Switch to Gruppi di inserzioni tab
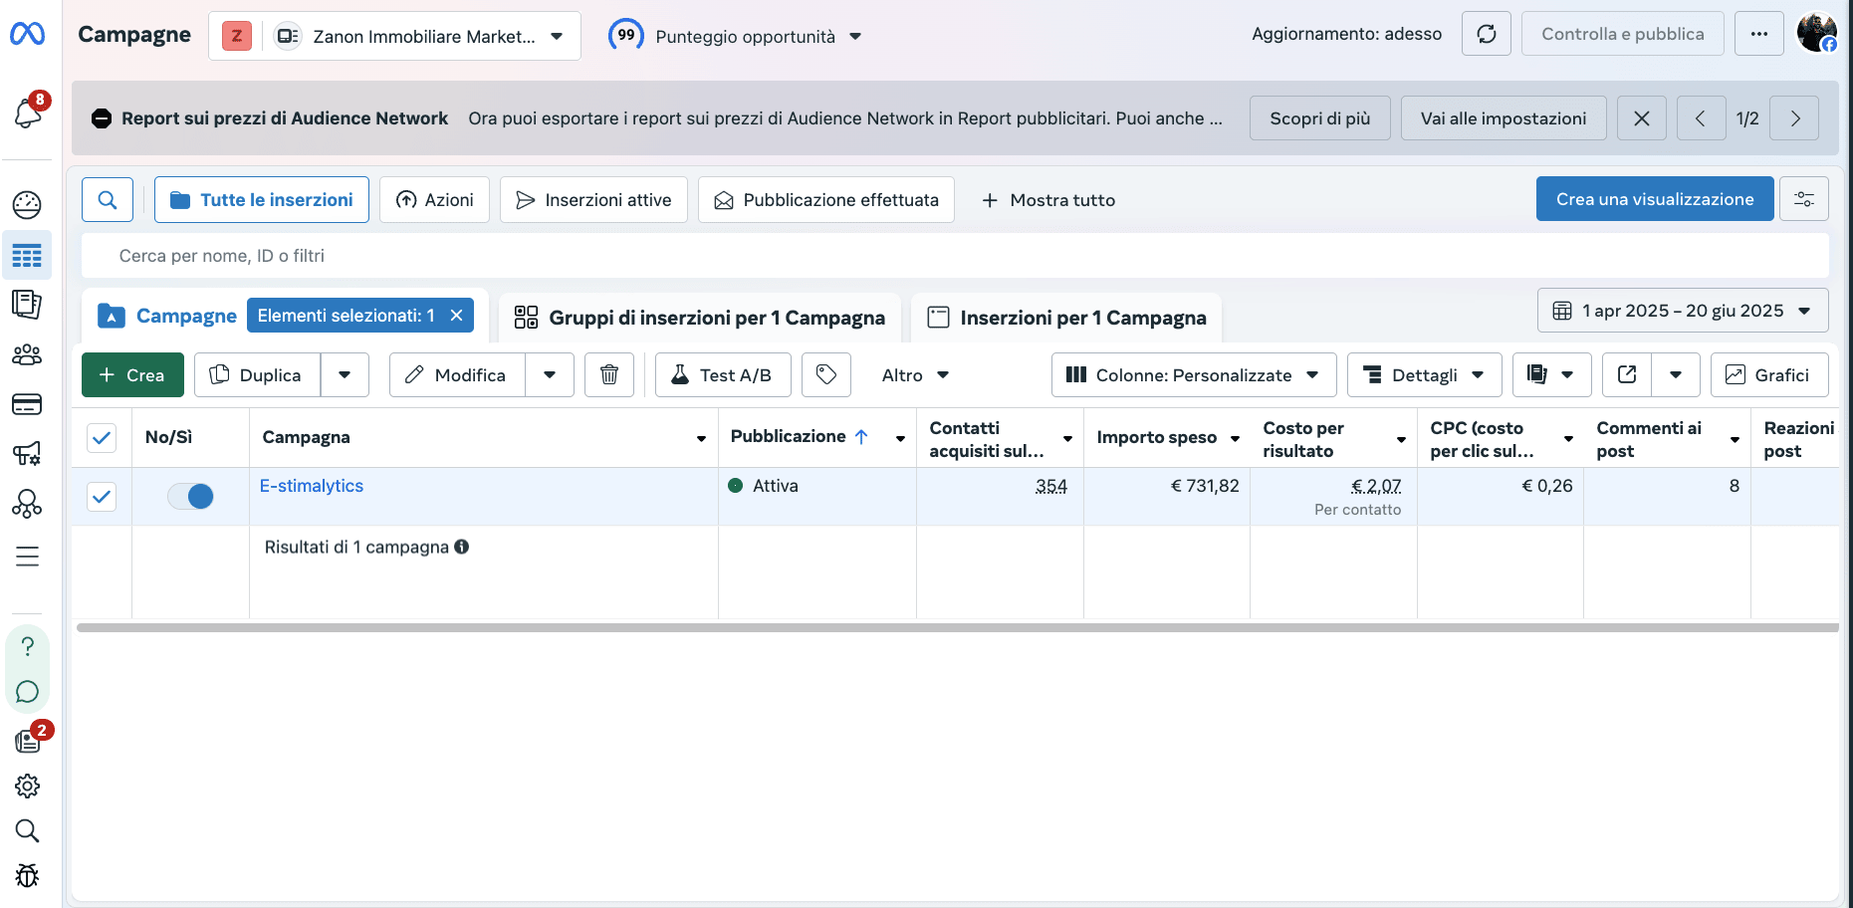The width and height of the screenshot is (1853, 908). (699, 318)
